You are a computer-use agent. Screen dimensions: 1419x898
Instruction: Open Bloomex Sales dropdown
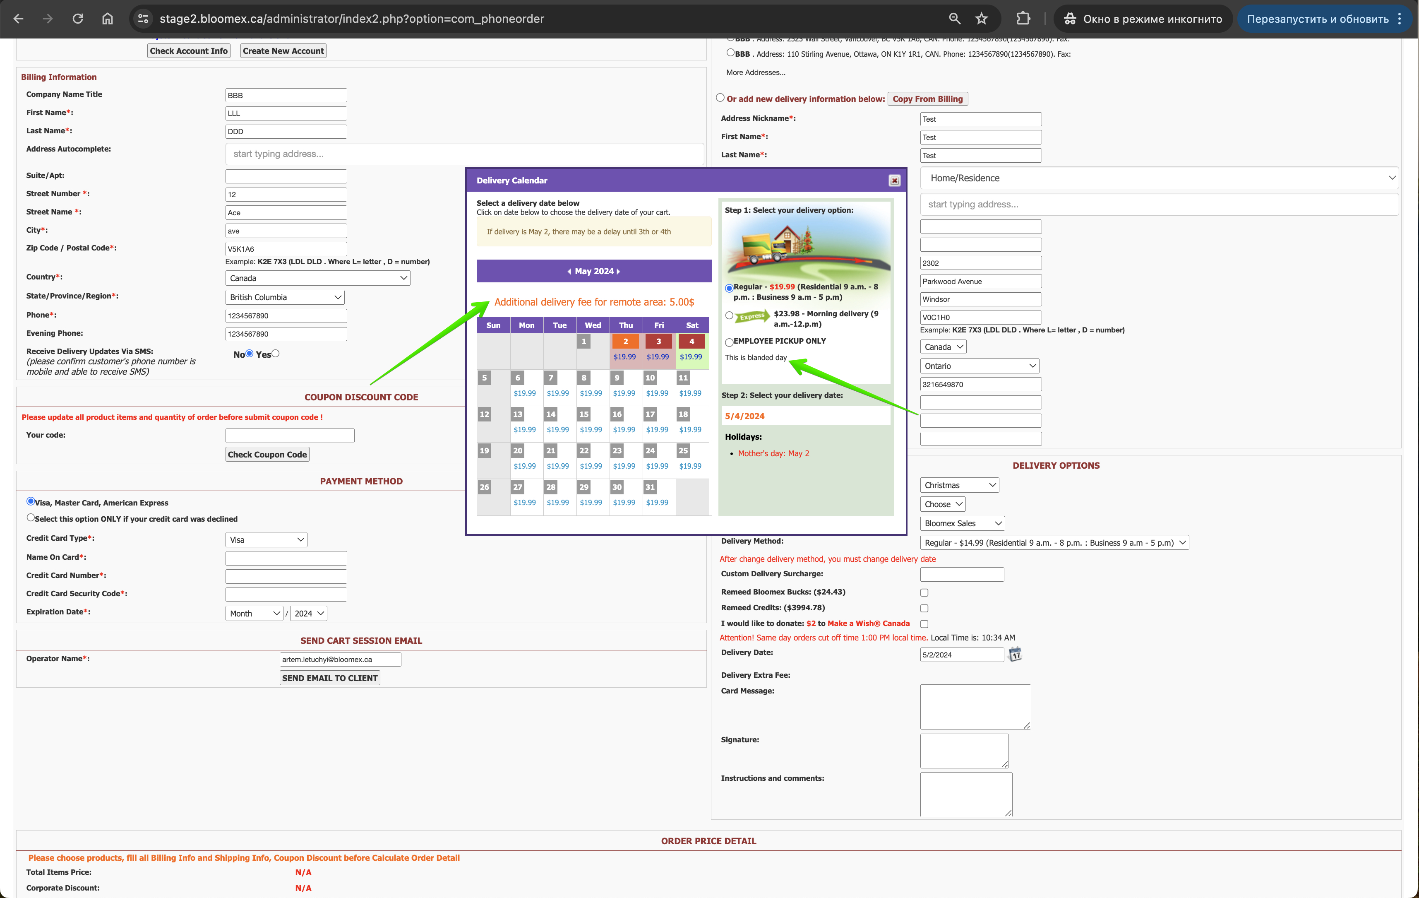tap(962, 523)
